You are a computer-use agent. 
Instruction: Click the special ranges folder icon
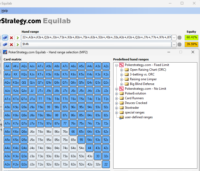pyautogui.click(x=121, y=112)
